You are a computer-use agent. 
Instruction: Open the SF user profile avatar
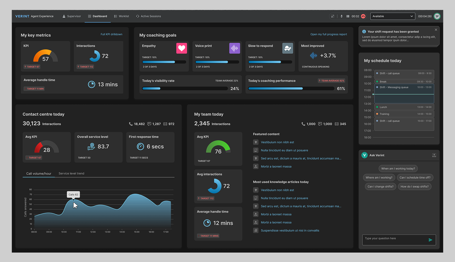(437, 16)
